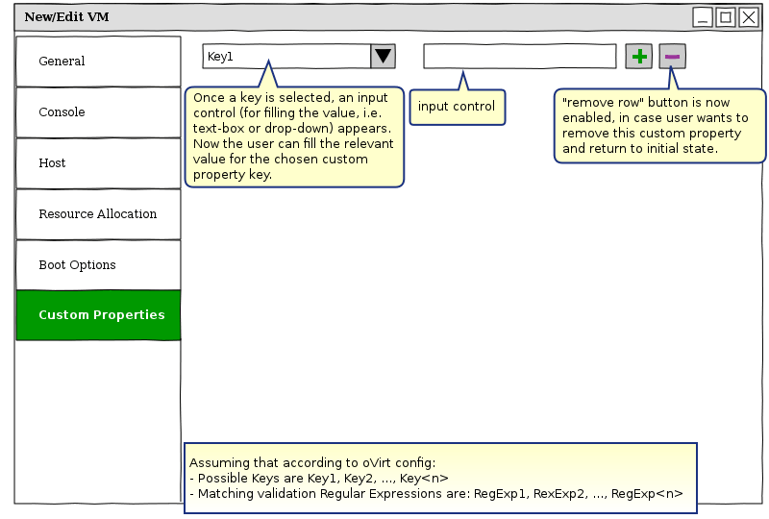Focus the custom property value input box

(519, 57)
